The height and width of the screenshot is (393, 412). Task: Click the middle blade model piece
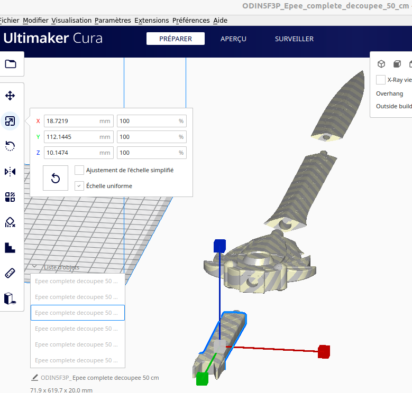(x=302, y=189)
